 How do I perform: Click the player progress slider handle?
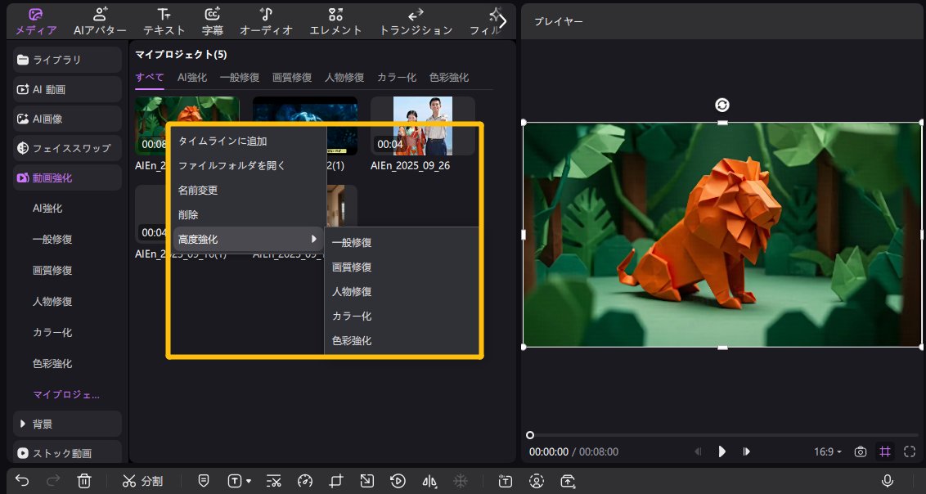click(x=530, y=435)
